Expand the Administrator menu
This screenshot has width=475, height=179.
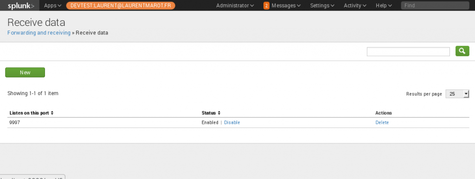[x=235, y=6]
